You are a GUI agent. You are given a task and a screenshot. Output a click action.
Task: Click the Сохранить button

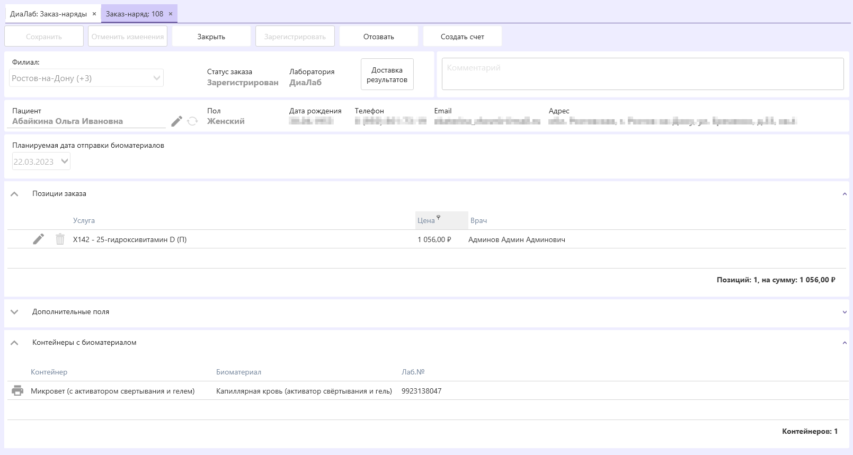(x=44, y=37)
